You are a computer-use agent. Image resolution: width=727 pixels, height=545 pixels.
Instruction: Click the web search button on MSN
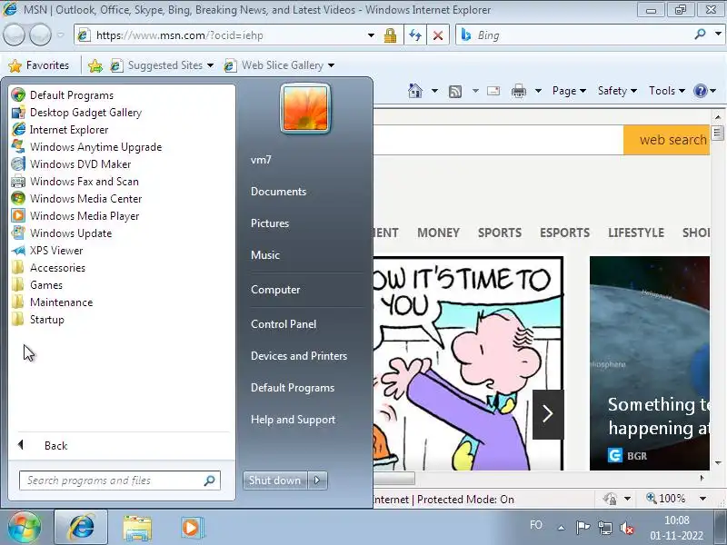tap(667, 140)
